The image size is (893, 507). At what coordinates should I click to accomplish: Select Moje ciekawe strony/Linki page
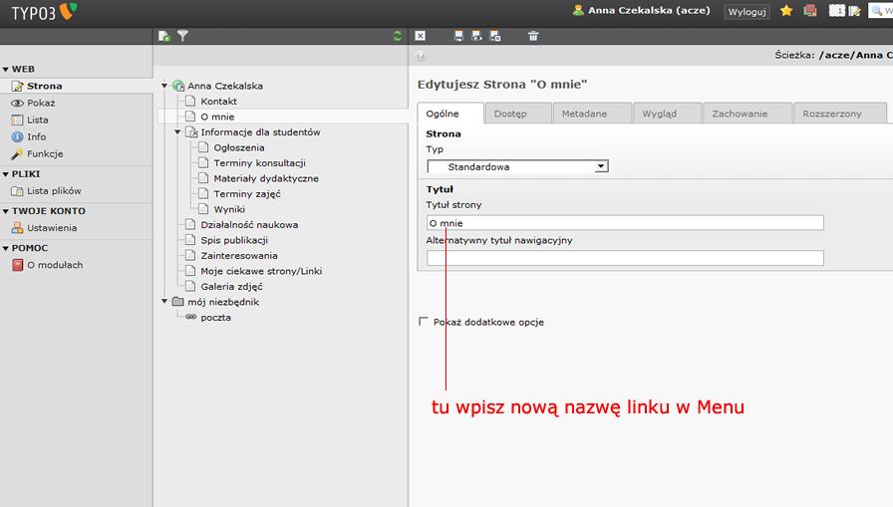[261, 271]
